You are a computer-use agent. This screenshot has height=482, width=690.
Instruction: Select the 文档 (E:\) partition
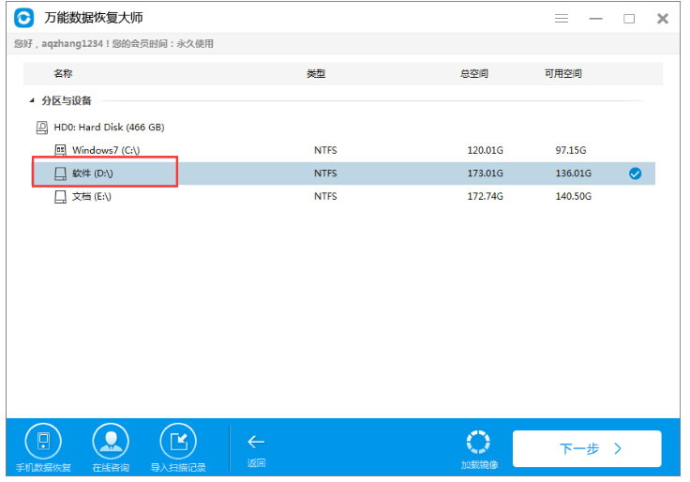coord(92,196)
